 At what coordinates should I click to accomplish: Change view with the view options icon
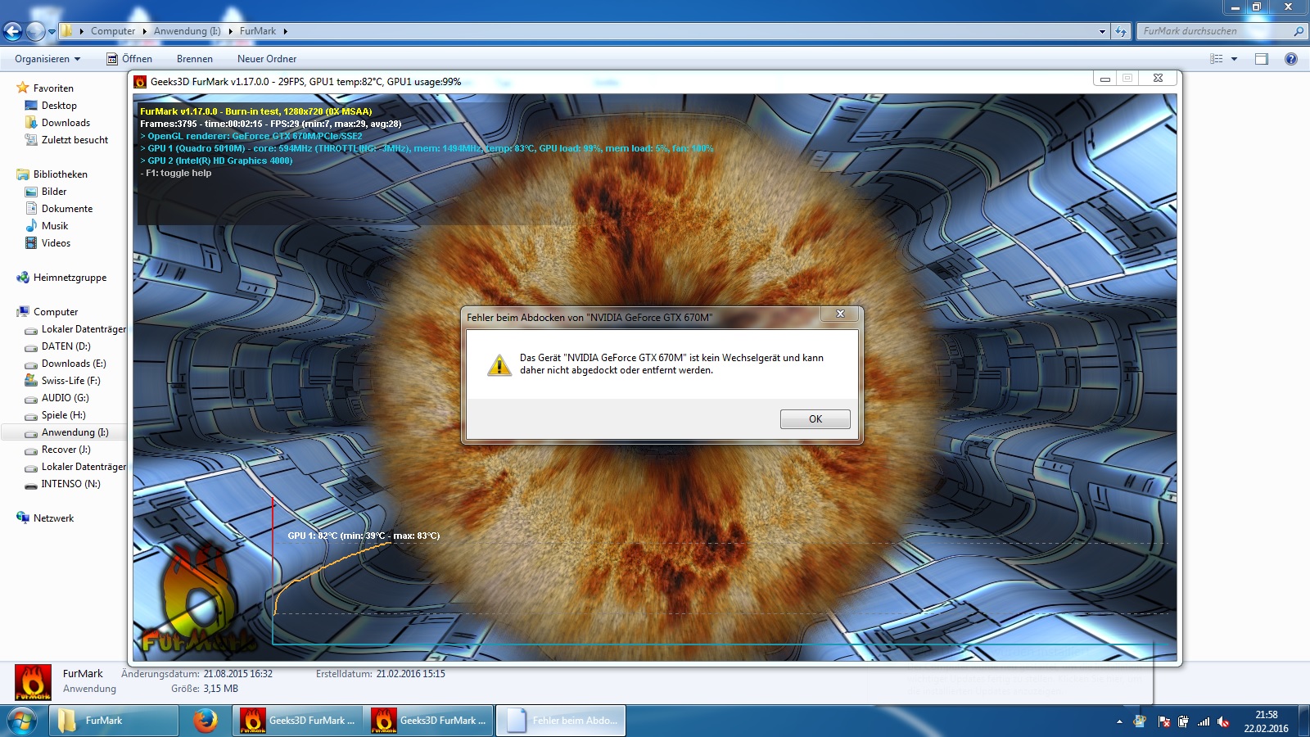point(1216,59)
